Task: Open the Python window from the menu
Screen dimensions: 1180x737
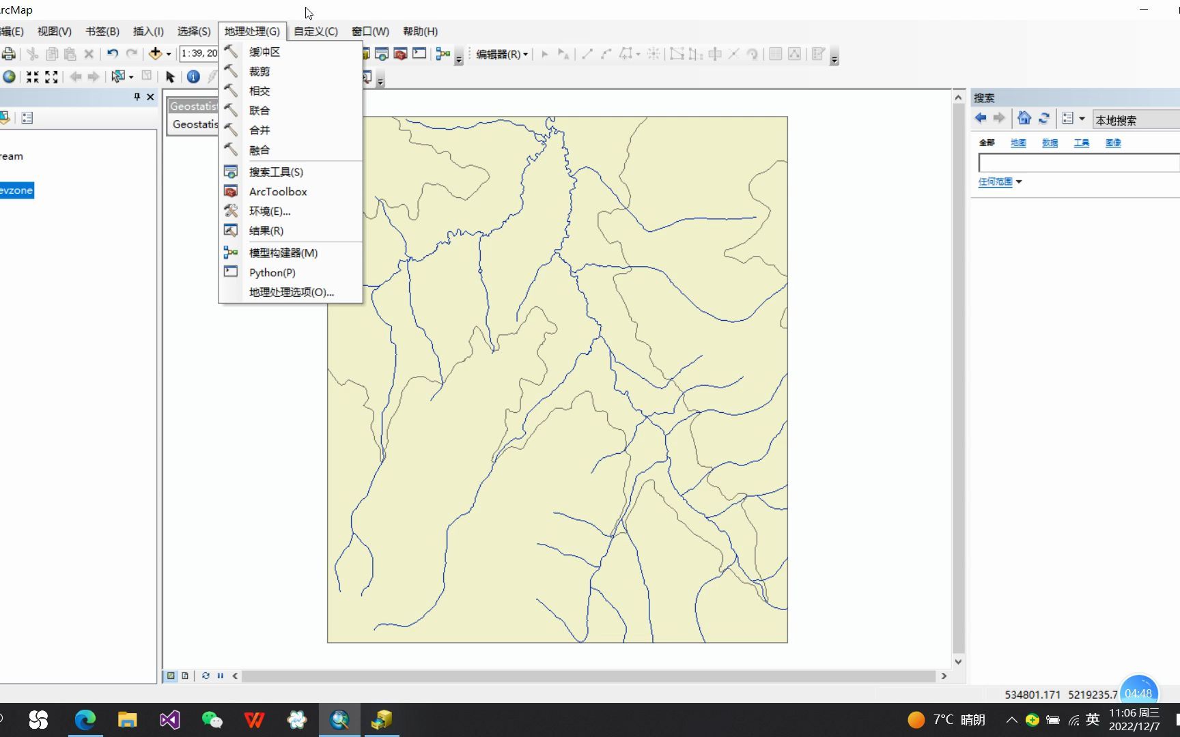Action: click(272, 272)
